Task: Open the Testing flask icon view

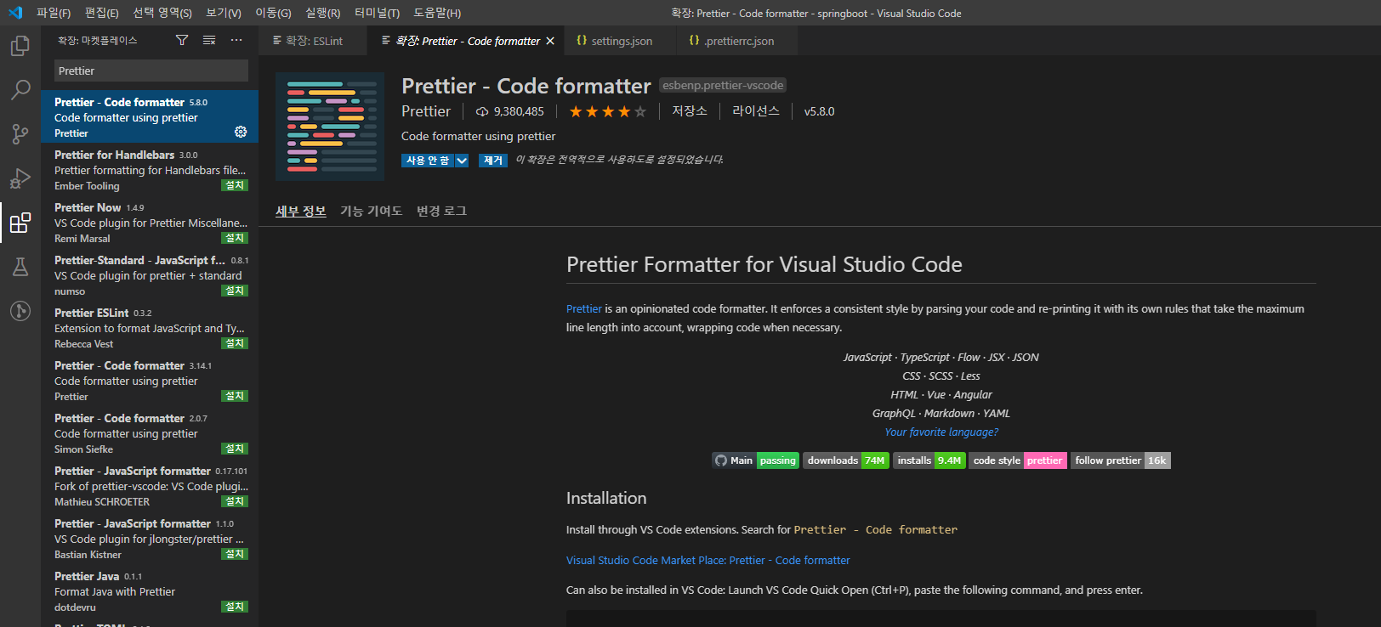Action: [x=20, y=267]
